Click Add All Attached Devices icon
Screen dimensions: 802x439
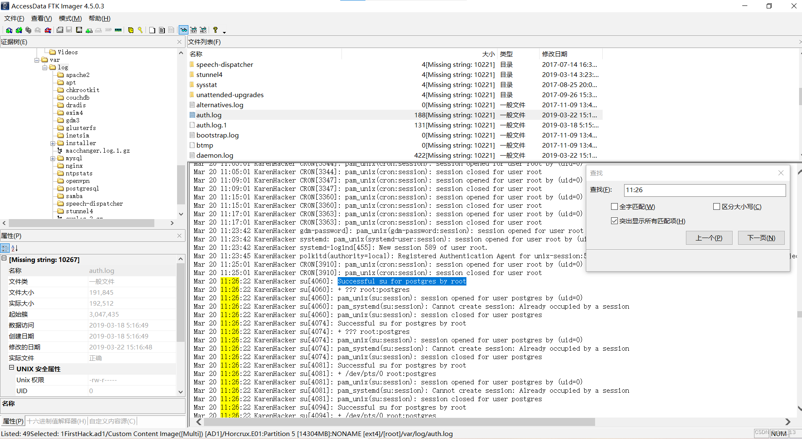pyautogui.click(x=19, y=30)
